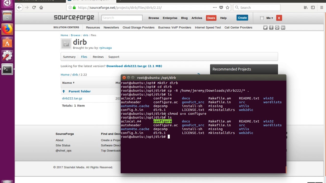This screenshot has height=183, width=326.
Task: Open the About footer link
Action: (x=60, y=140)
